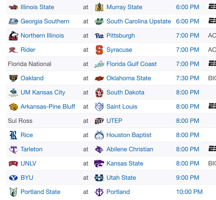The height and width of the screenshot is (200, 216).
Task: Click the Syracuse orange S logo
Action: click(x=99, y=50)
